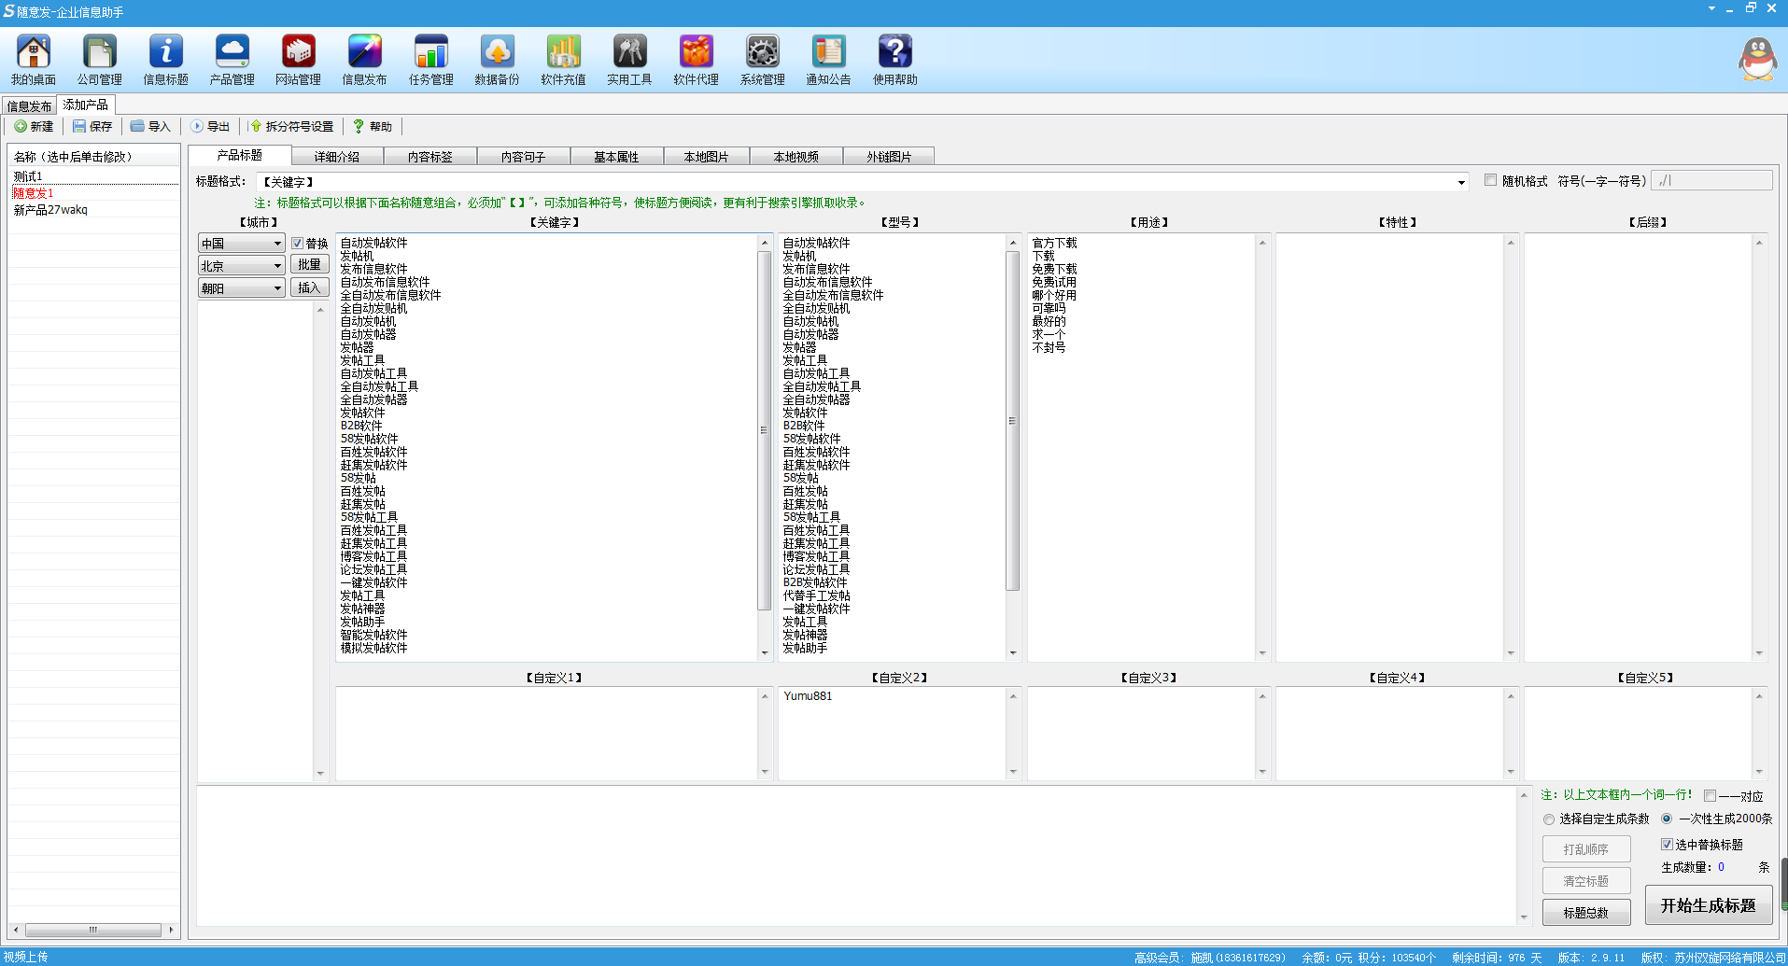The height and width of the screenshot is (966, 1788).
Task: Open 我的桌面 home icon
Action: coord(34,60)
